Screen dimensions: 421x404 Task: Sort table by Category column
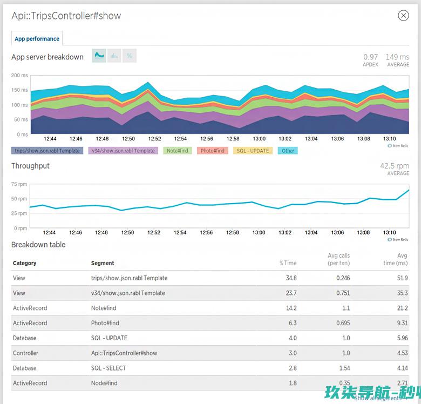24,263
